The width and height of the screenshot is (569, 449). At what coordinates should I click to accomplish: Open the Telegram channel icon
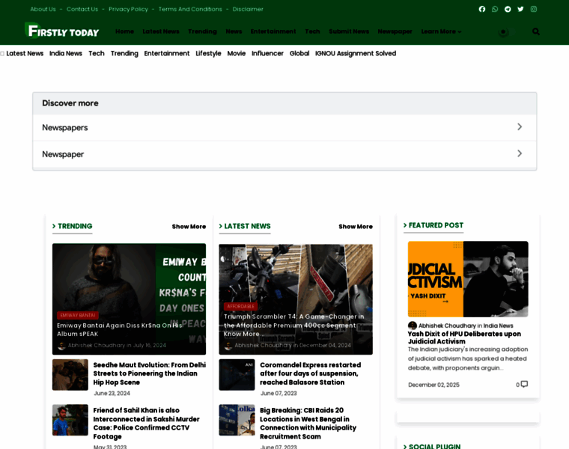(x=508, y=9)
